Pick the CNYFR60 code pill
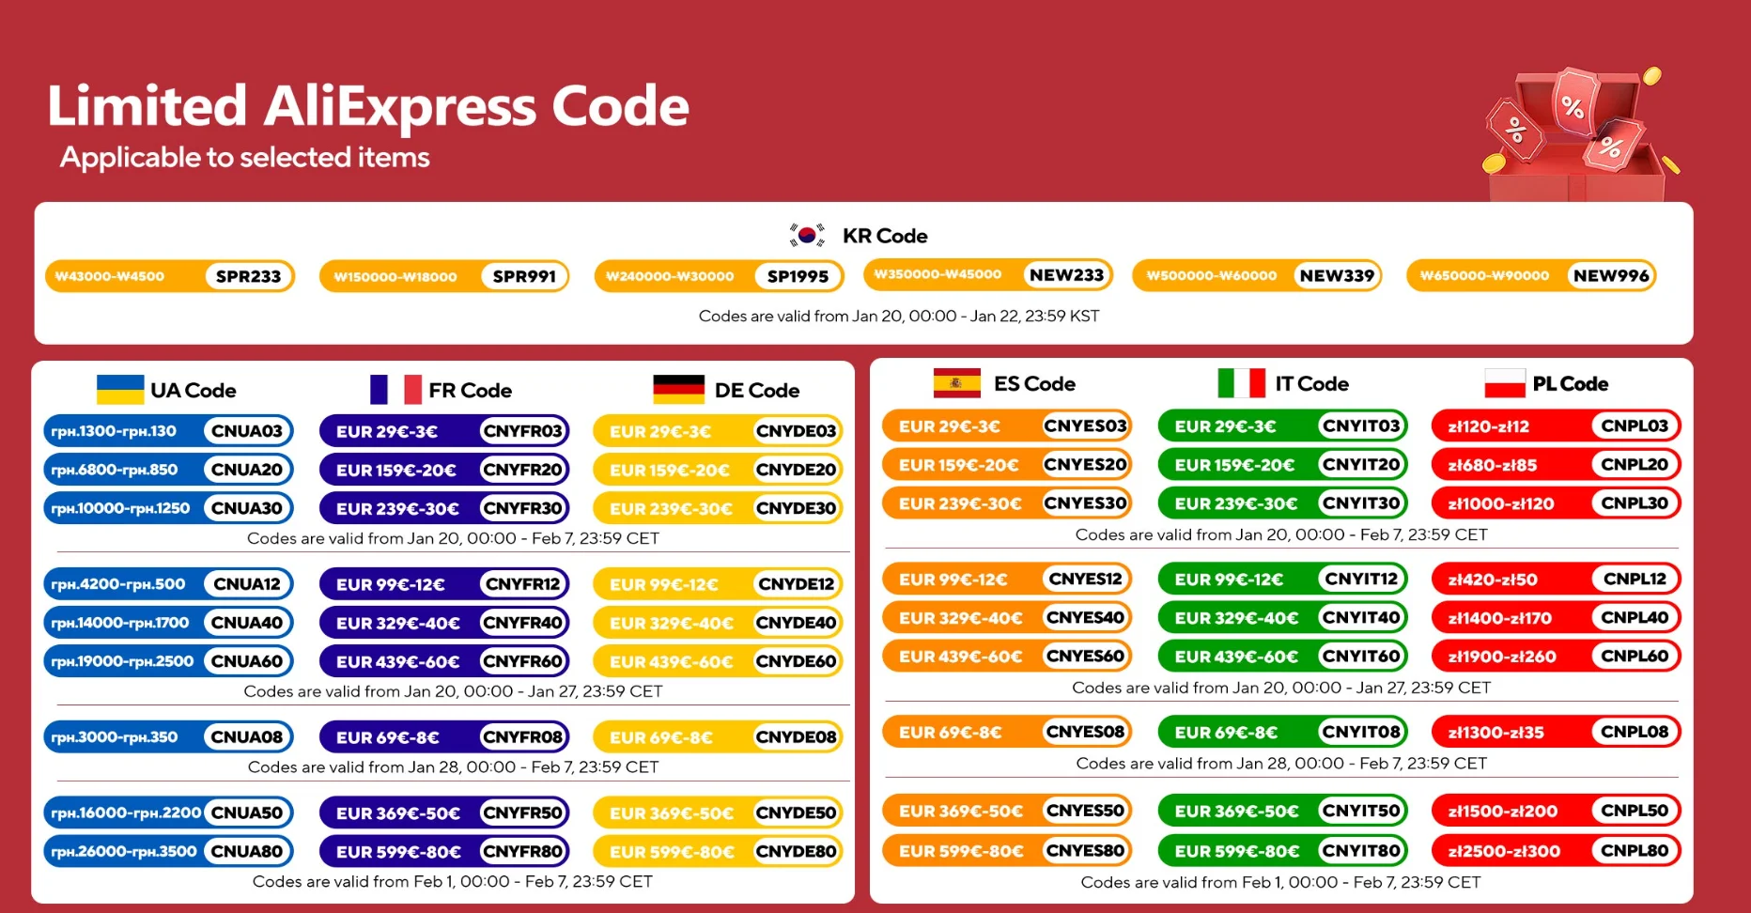The image size is (1751, 913). click(x=444, y=661)
